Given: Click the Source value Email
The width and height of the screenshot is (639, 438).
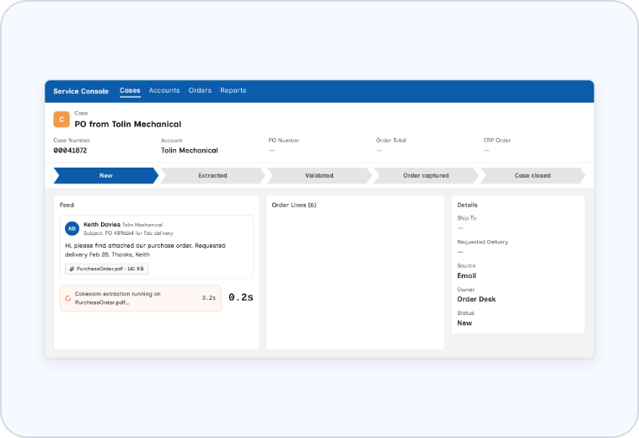Looking at the screenshot, I should coord(467,275).
